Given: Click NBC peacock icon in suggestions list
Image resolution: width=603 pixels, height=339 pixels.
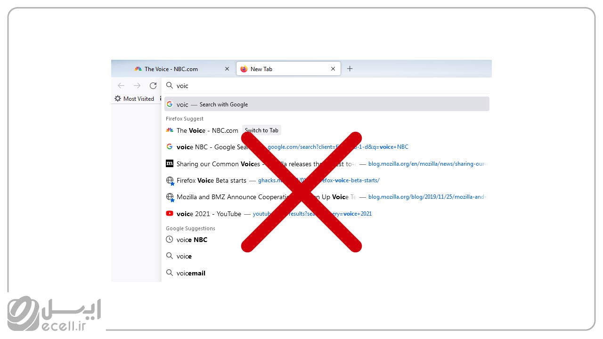Looking at the screenshot, I should coord(170,130).
